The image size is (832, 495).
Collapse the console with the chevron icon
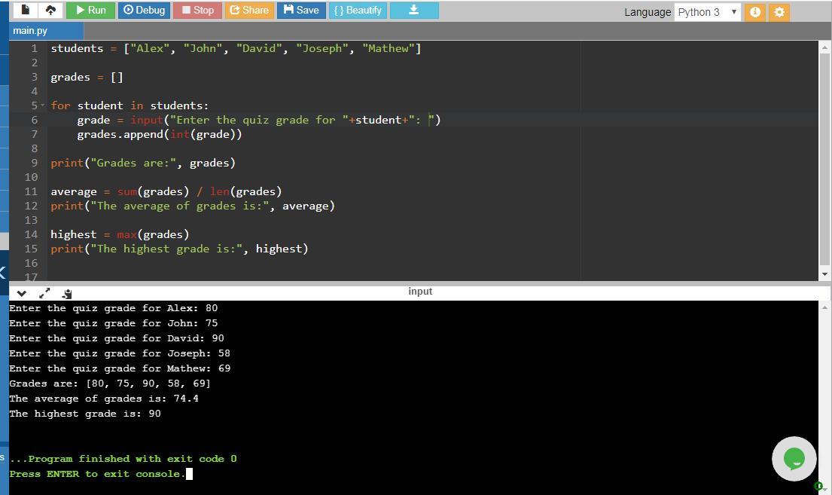click(21, 293)
